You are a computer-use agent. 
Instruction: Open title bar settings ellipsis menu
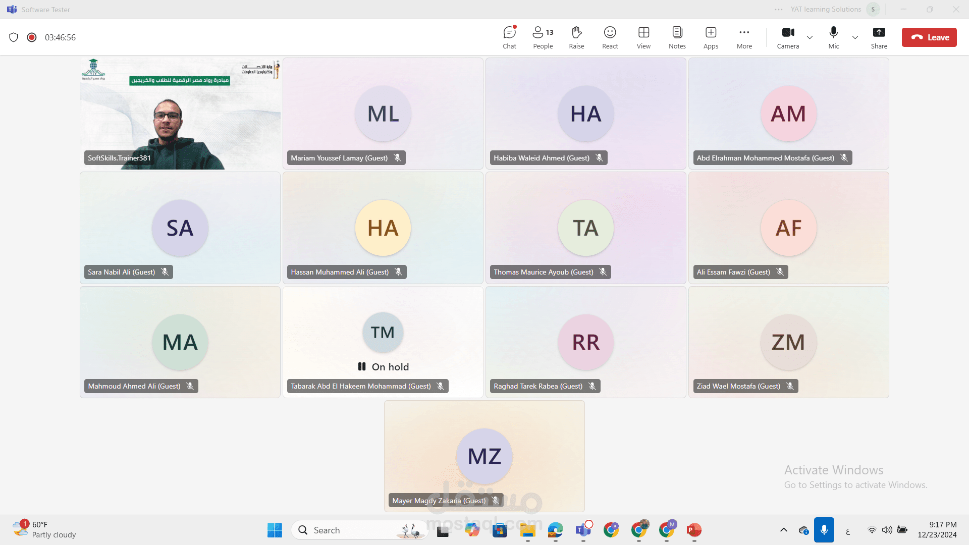(779, 10)
